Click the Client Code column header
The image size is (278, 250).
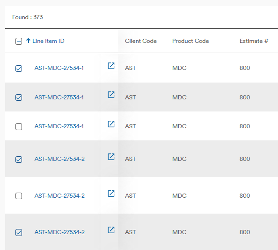point(141,41)
